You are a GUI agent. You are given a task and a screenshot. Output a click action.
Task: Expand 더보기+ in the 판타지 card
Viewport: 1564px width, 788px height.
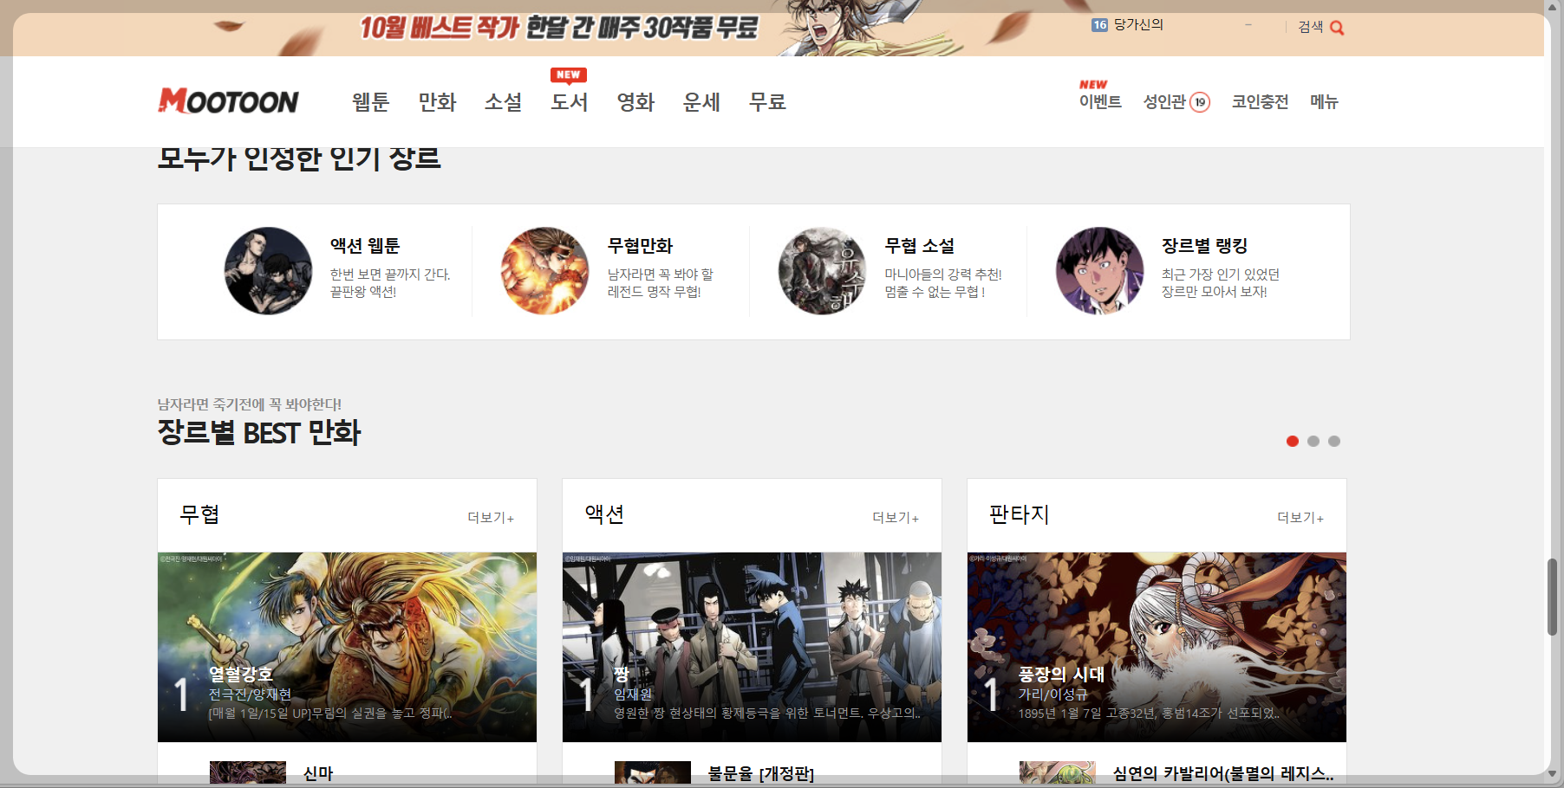tap(1300, 518)
